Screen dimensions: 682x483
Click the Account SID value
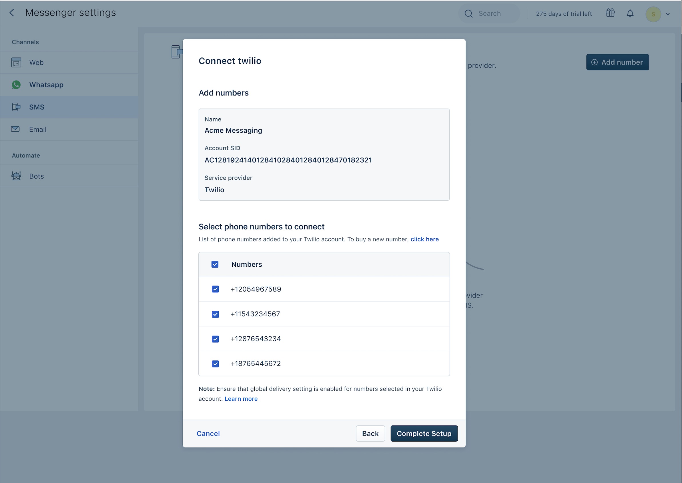point(288,160)
